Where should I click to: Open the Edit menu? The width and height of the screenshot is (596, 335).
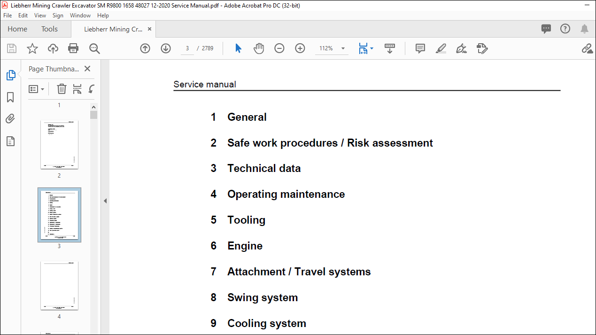click(x=23, y=16)
